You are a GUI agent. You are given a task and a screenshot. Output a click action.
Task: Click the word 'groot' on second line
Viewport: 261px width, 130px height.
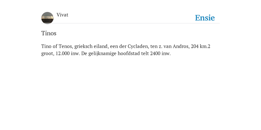click(48, 54)
